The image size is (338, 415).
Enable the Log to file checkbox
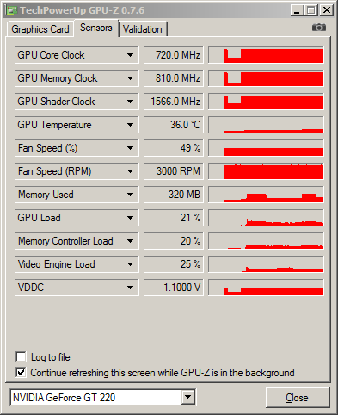21,357
